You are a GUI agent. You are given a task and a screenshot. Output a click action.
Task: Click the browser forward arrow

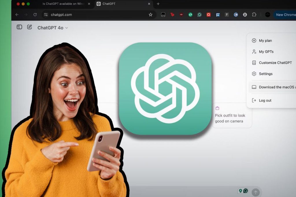[26, 14]
